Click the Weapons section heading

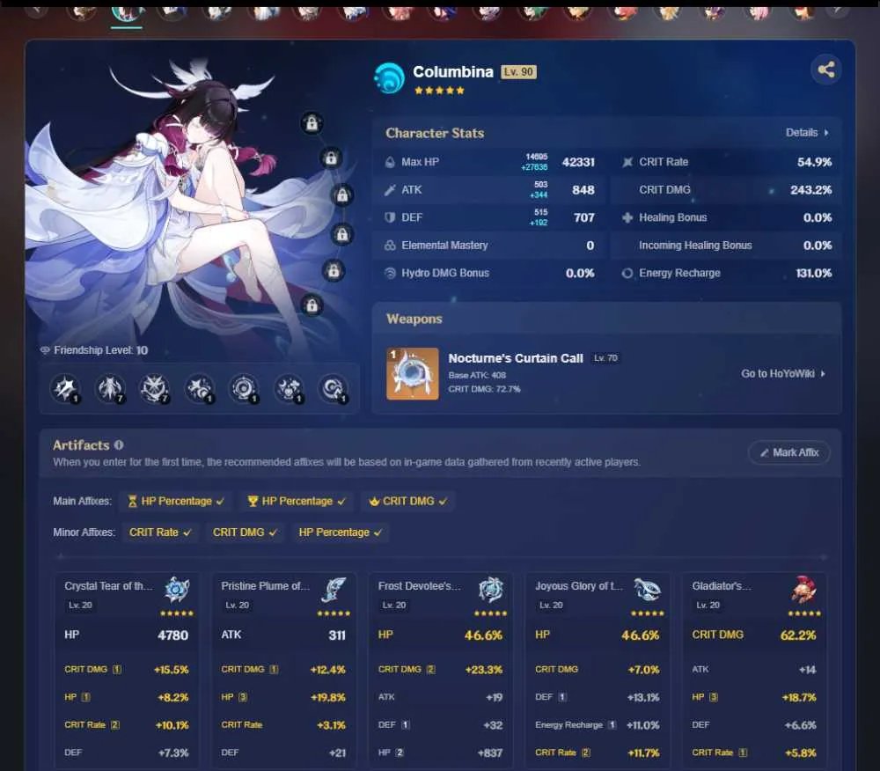pos(414,319)
